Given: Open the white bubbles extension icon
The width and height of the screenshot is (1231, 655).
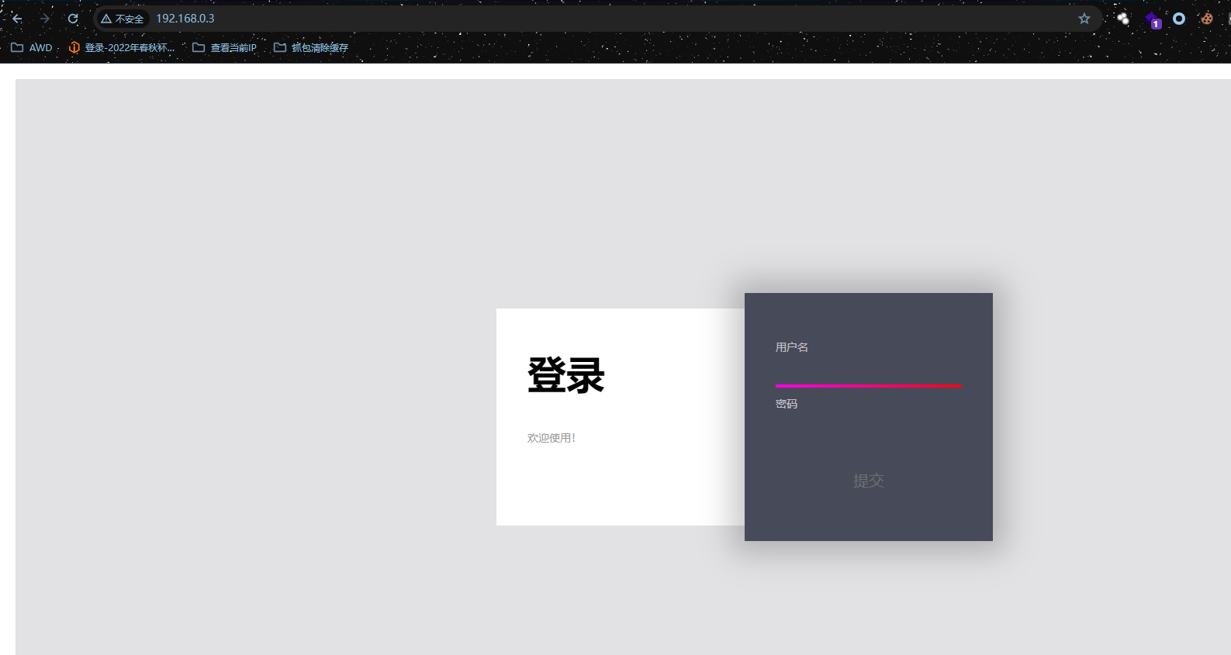Looking at the screenshot, I should coord(1123,19).
